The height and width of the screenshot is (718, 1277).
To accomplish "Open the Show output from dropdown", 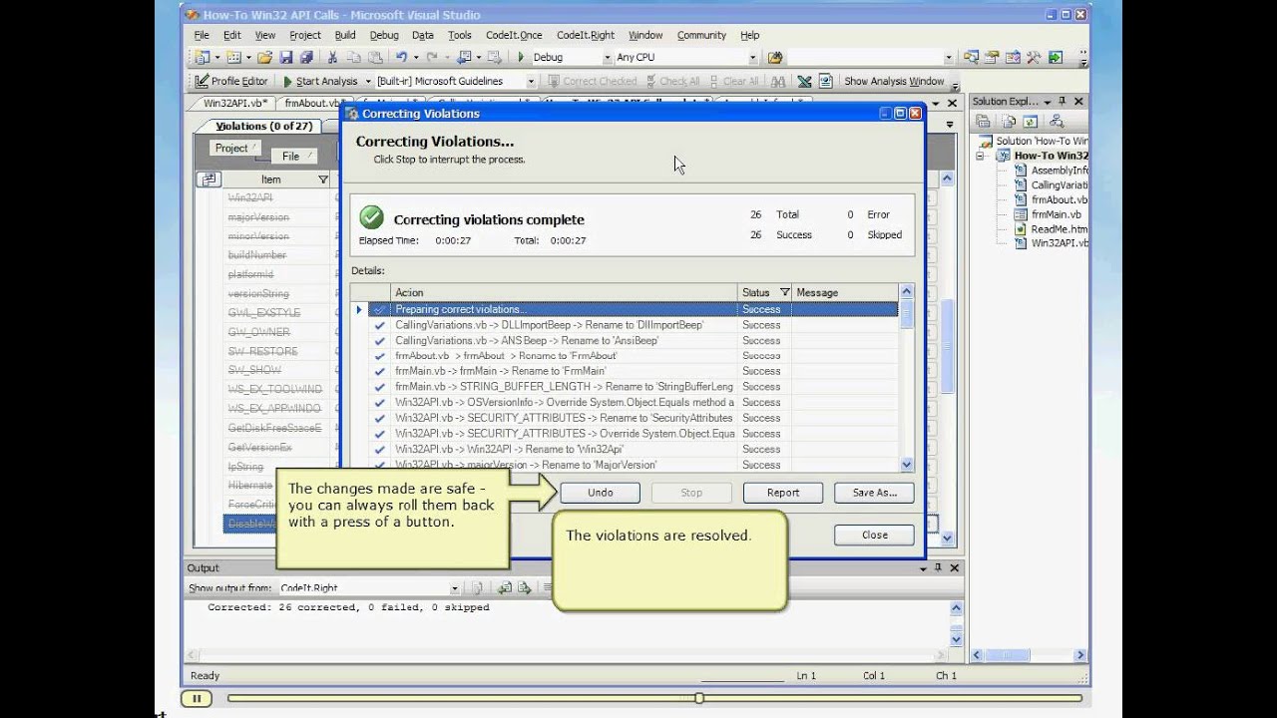I will tap(455, 588).
